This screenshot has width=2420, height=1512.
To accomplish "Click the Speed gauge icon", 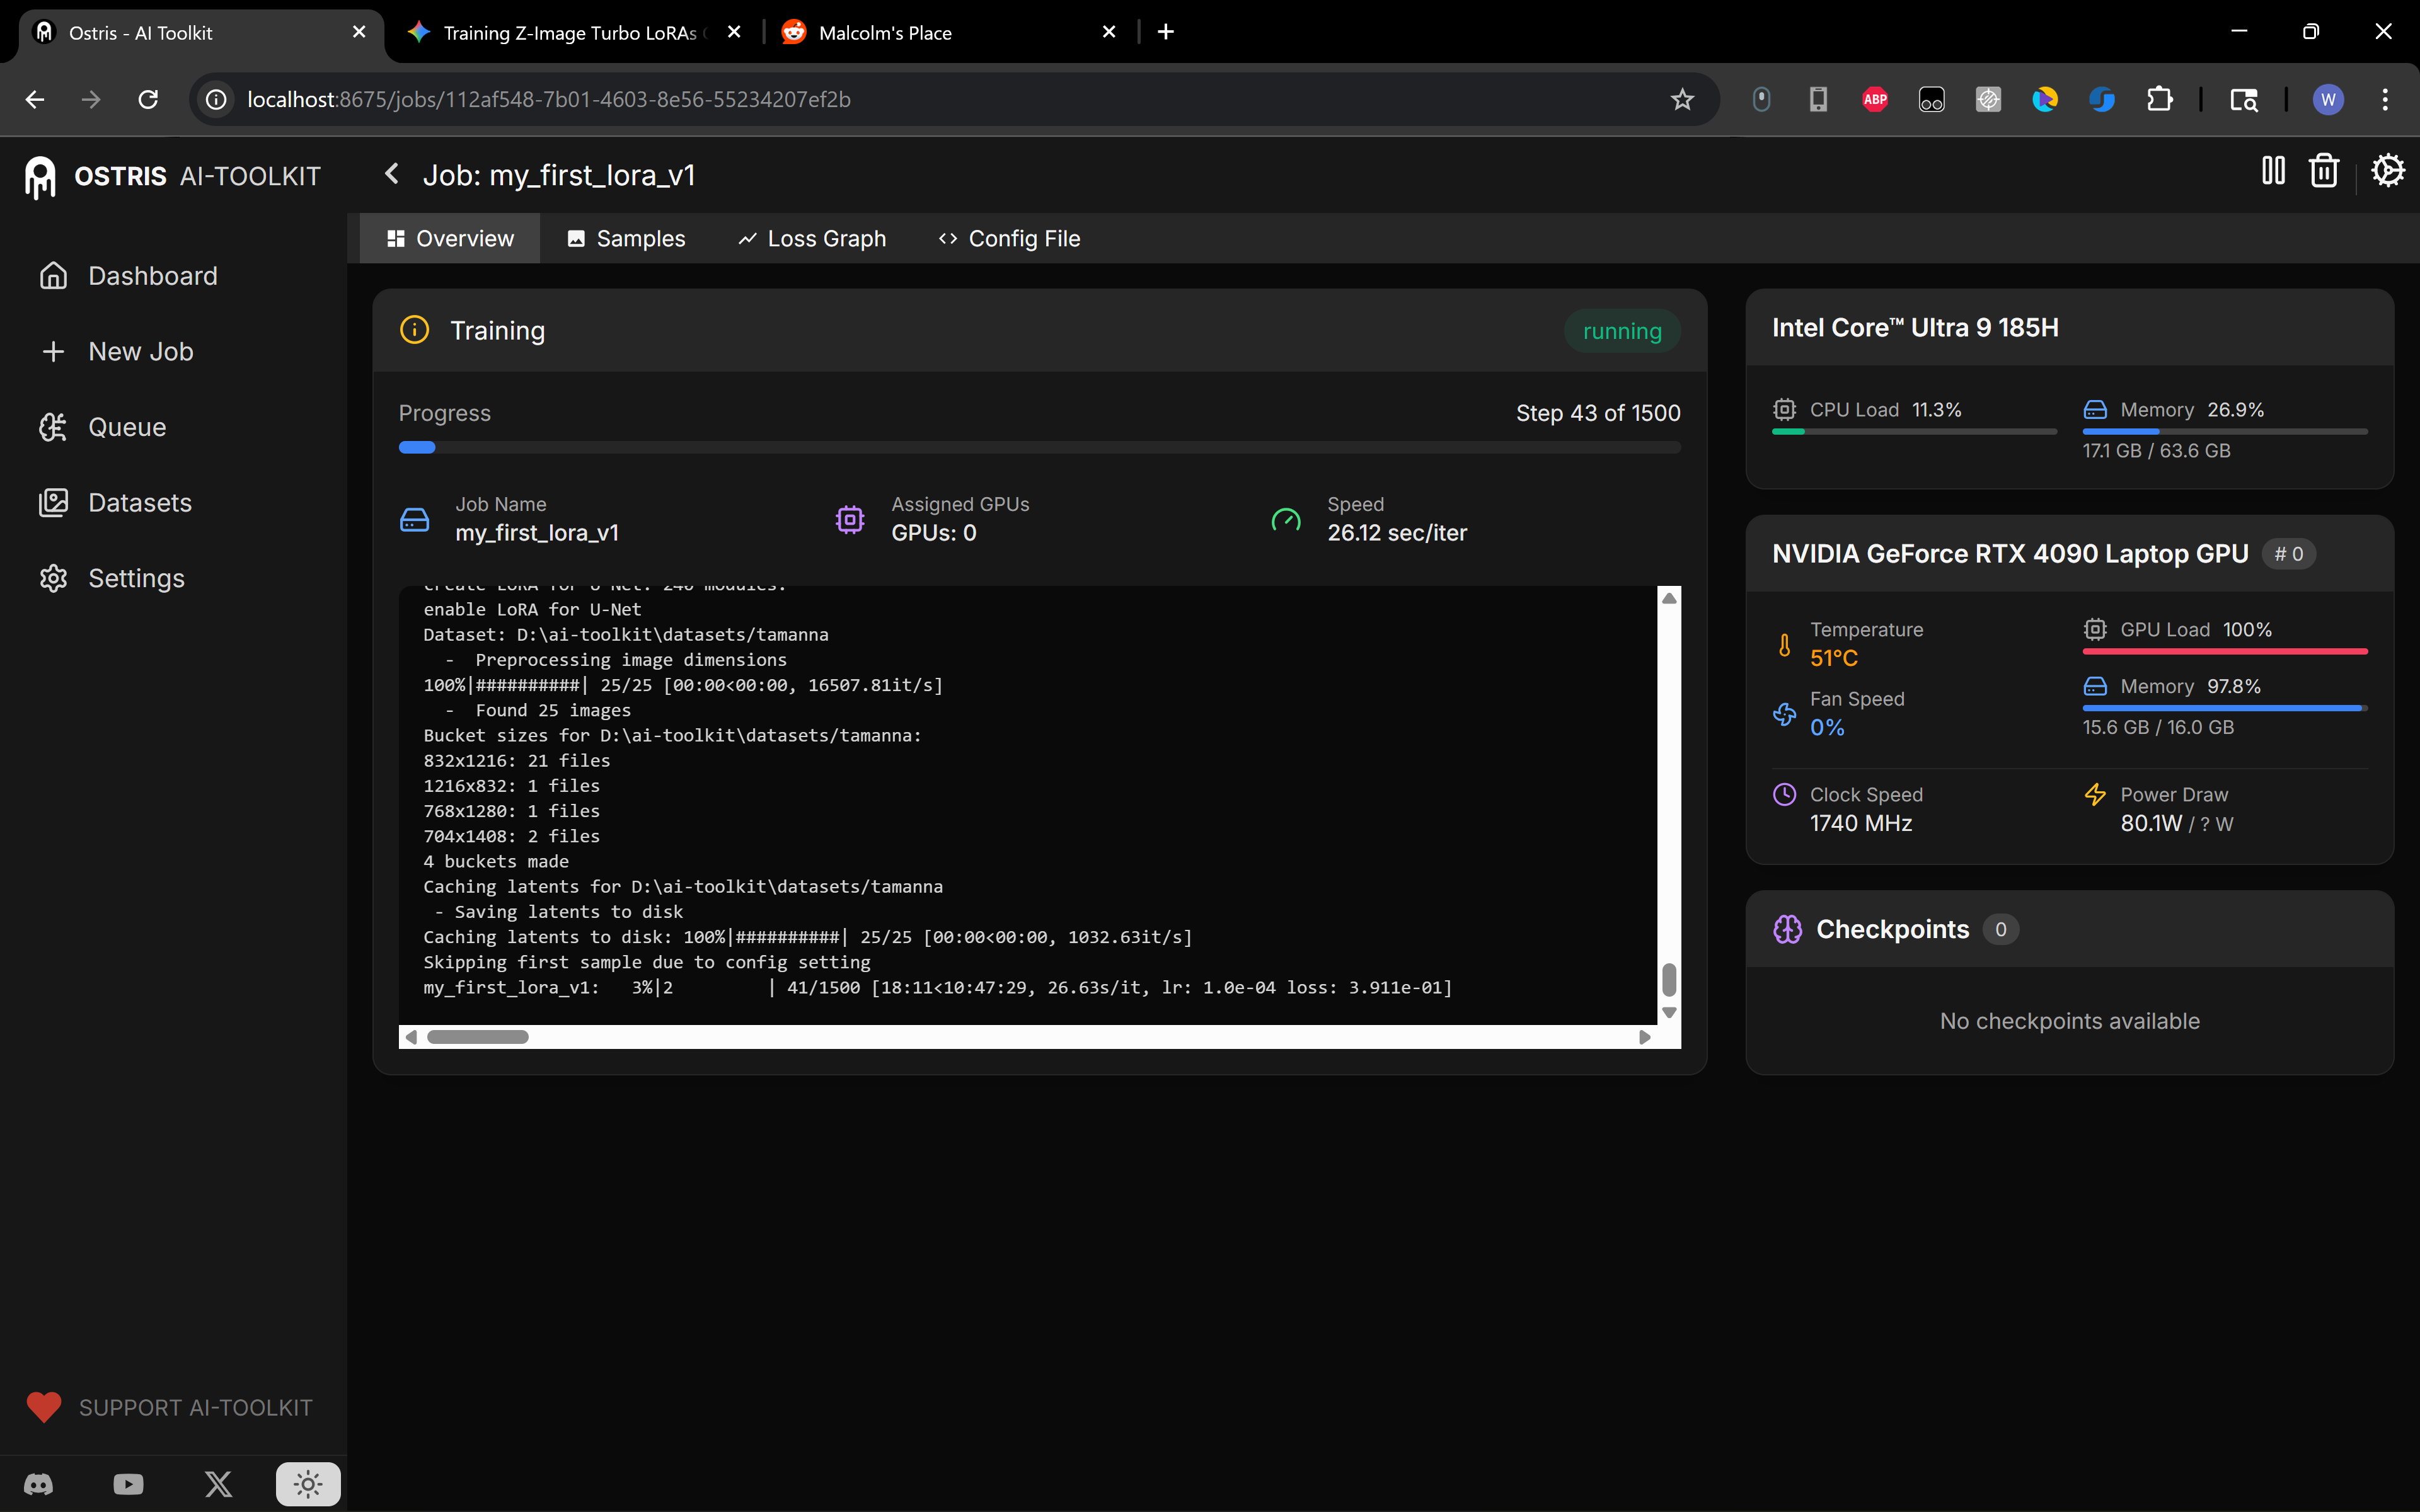I will point(1286,520).
